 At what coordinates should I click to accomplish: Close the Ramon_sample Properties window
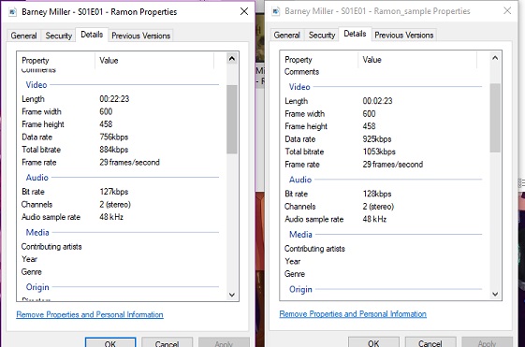507,10
